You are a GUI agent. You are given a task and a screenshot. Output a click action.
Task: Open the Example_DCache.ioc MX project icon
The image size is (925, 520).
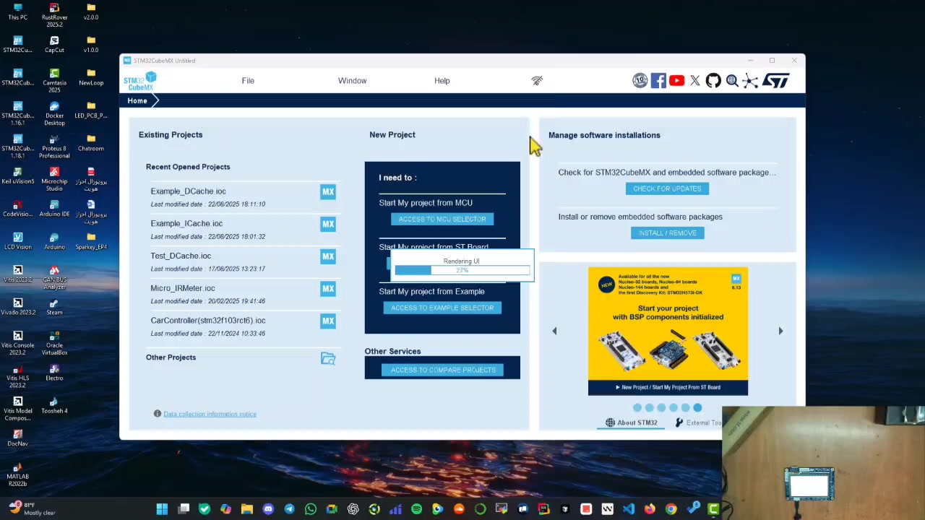click(328, 192)
